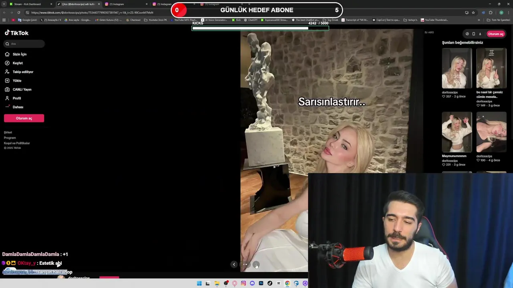Click the coin icon in TikTok header

click(467, 34)
